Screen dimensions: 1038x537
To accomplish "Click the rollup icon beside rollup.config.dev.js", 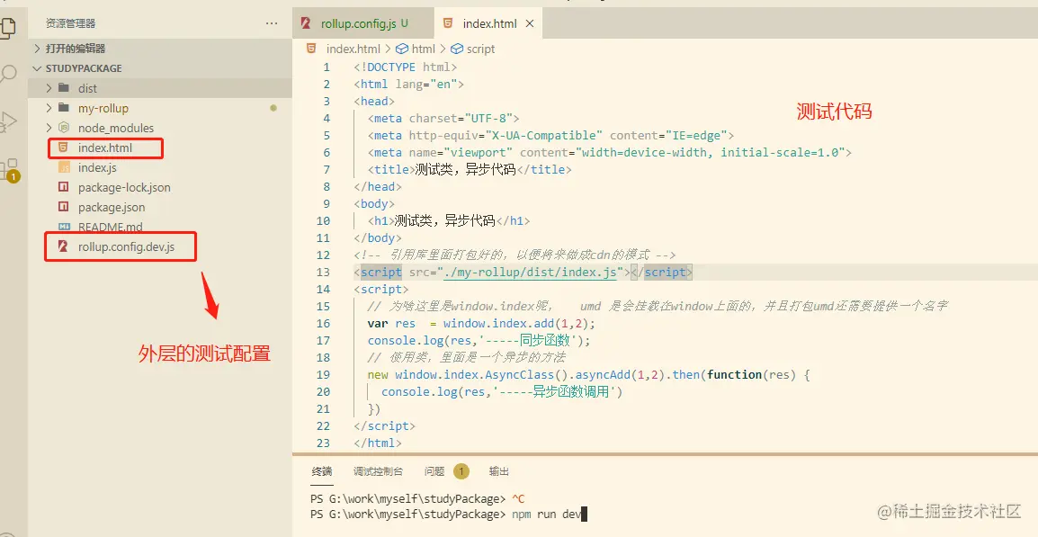I will point(64,247).
